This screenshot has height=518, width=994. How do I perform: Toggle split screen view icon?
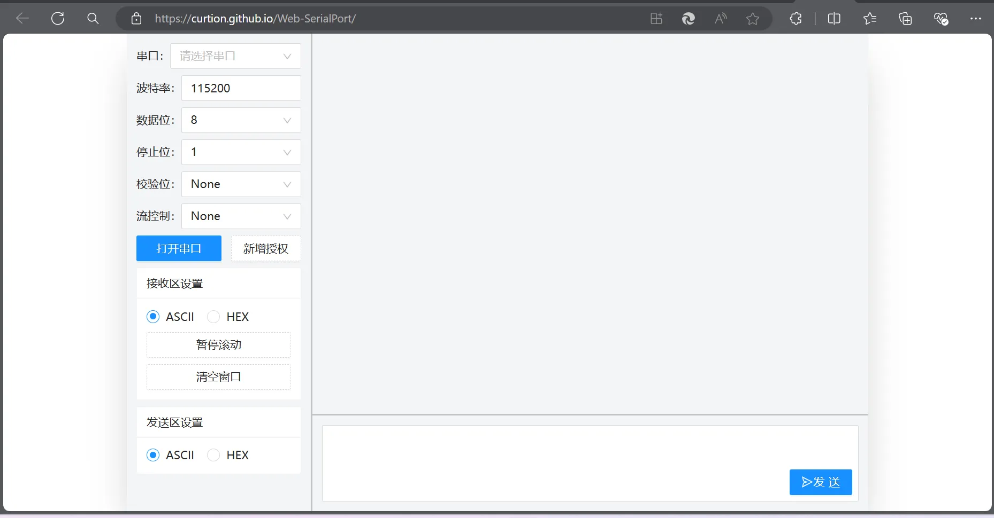click(x=834, y=19)
